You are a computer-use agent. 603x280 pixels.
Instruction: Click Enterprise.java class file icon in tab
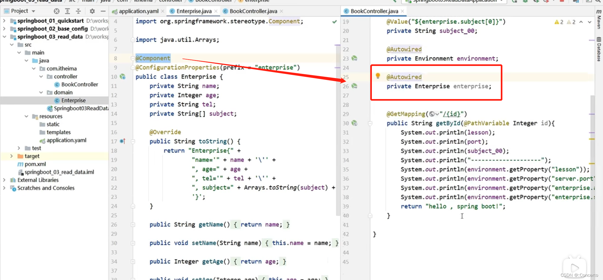(x=172, y=11)
